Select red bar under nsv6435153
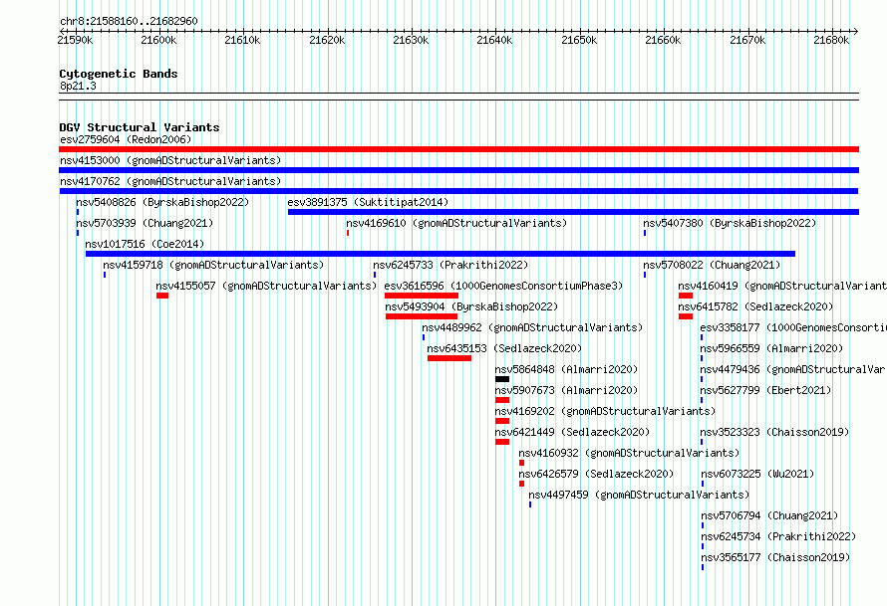Viewport: 887px width, 606px height. click(449, 358)
